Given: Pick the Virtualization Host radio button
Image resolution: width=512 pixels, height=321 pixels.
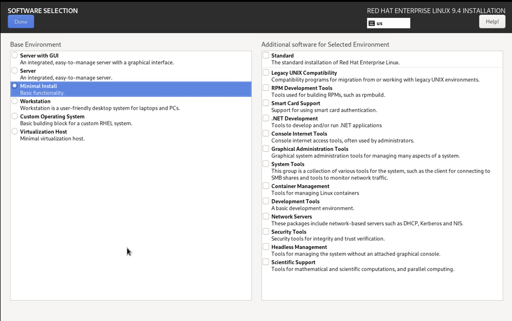Looking at the screenshot, I should [x=15, y=131].
